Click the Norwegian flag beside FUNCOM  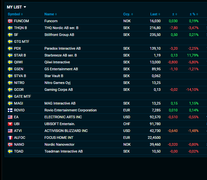tap(10, 21)
